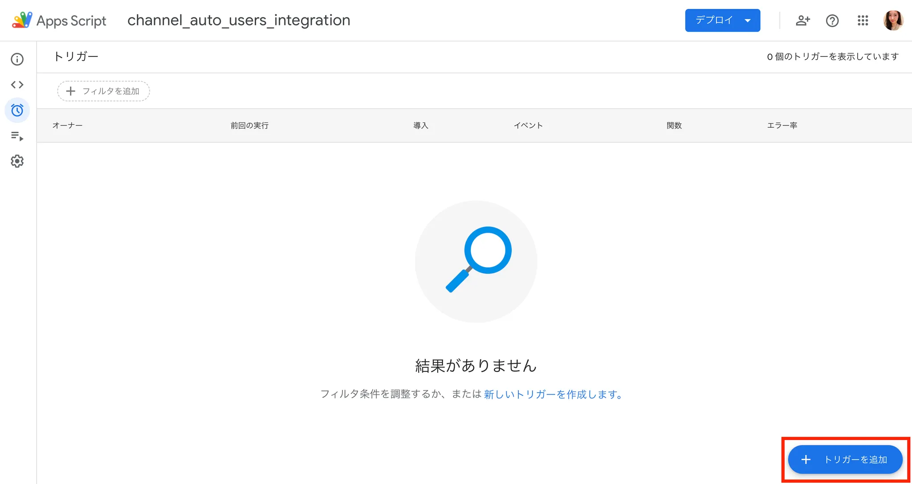Click the share project person-plus icon

pos(802,20)
